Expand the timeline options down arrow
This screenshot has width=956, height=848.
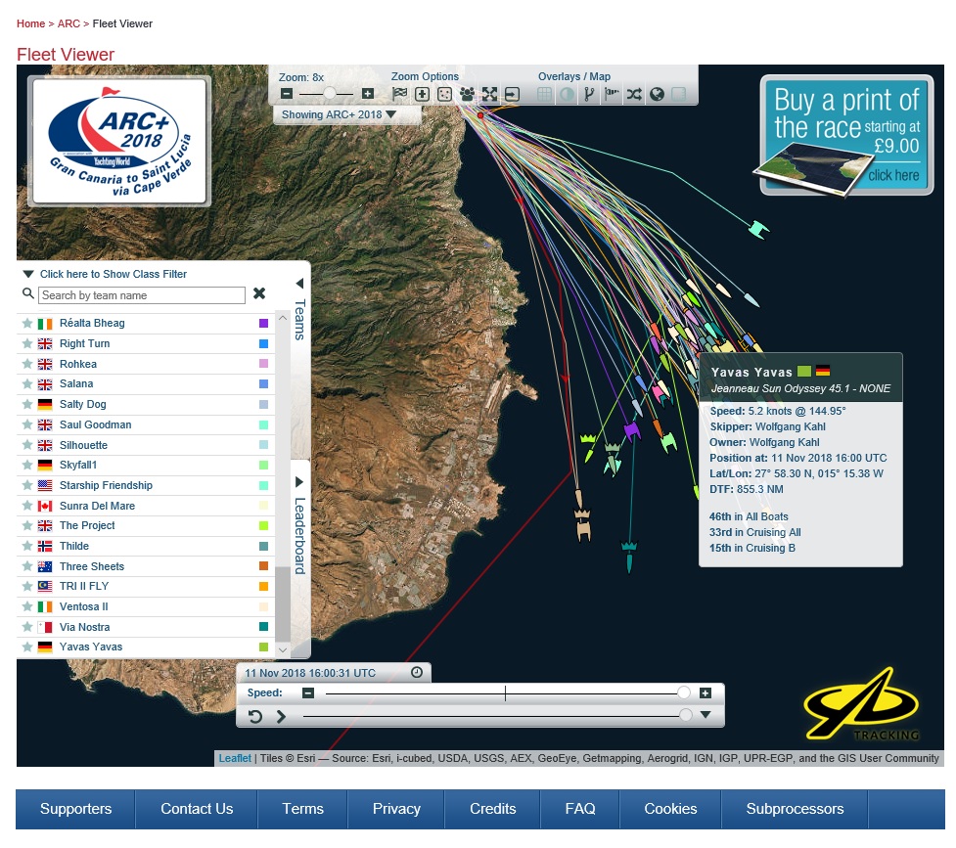[706, 715]
